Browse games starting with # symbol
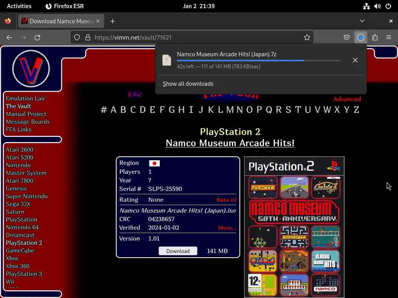The width and height of the screenshot is (398, 298). [x=103, y=110]
